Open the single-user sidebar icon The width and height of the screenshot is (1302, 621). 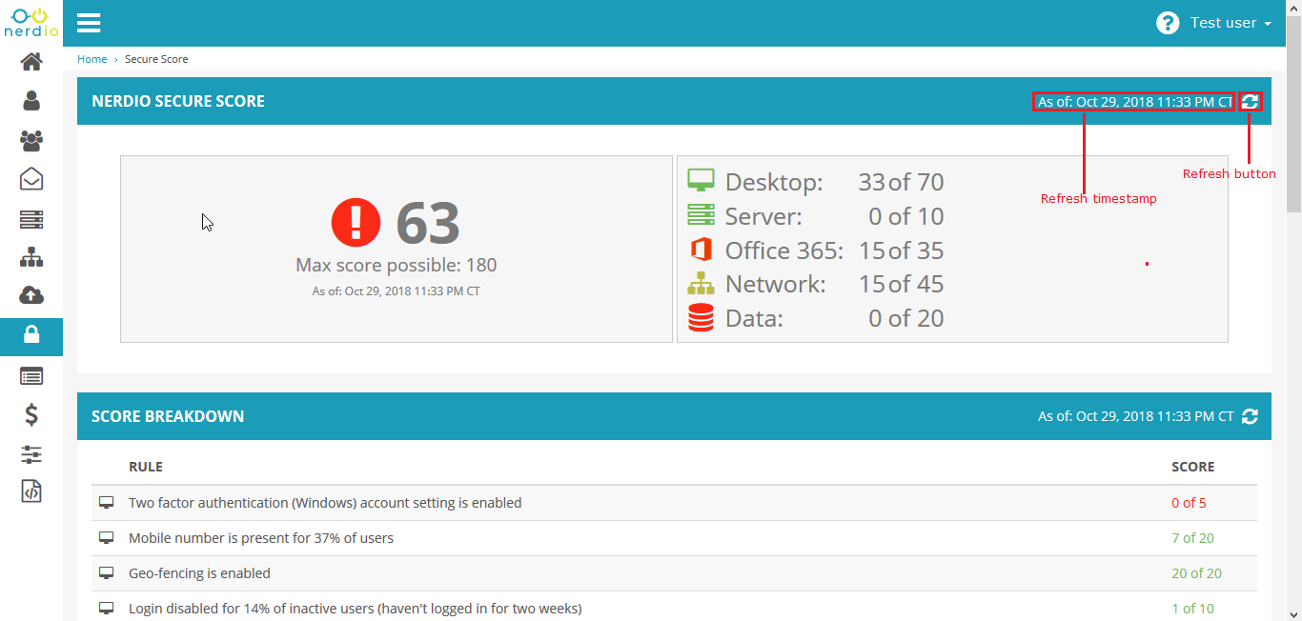(31, 101)
